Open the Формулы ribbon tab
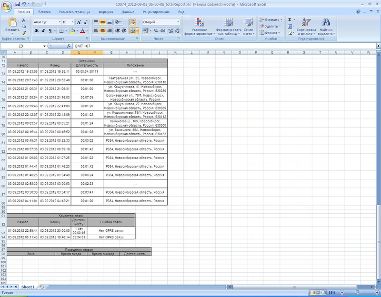The height and width of the screenshot is (297, 381). pos(105,11)
